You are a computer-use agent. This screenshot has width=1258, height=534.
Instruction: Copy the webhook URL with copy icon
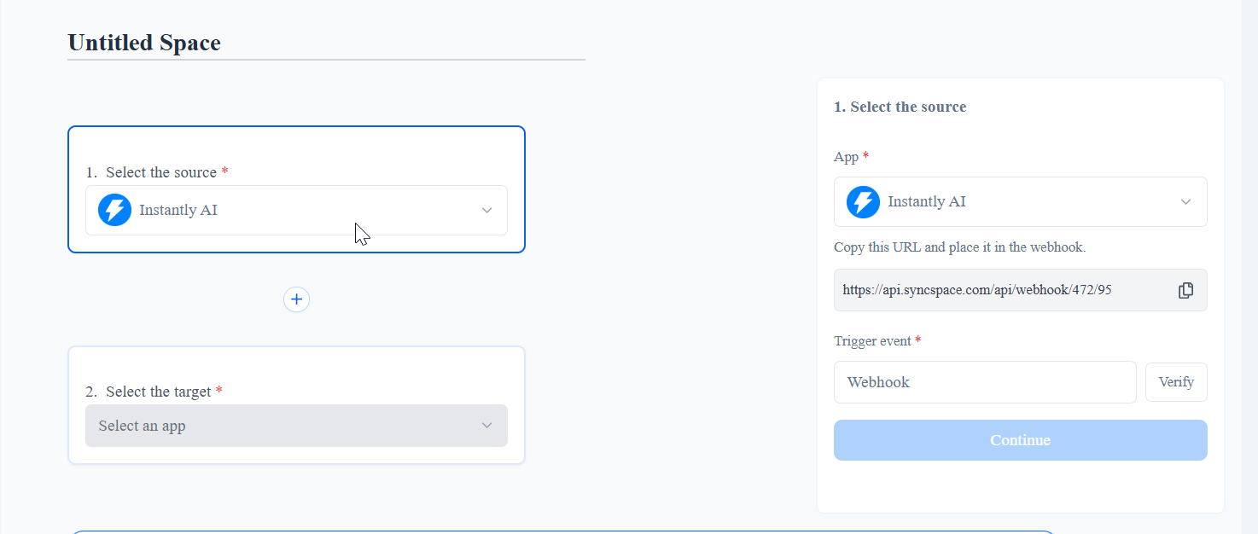click(1185, 290)
